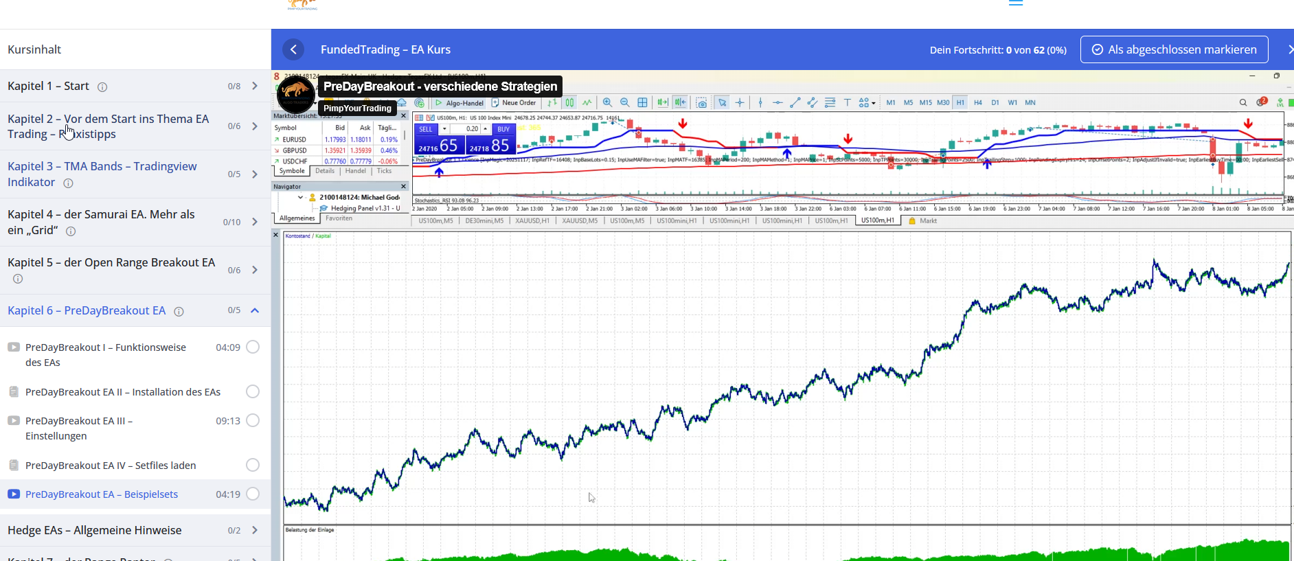Toggle completion circle for PreDayBreakout EA III
The height and width of the screenshot is (561, 1294).
click(253, 420)
